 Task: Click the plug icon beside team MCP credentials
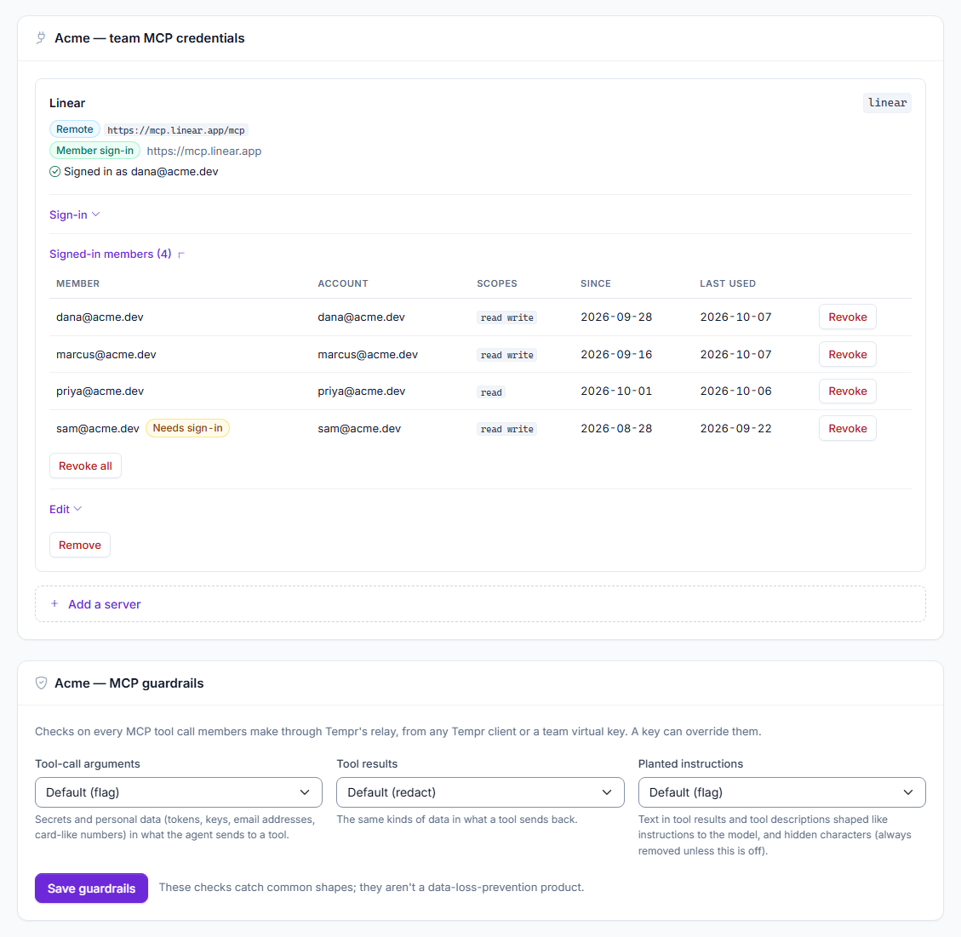point(41,38)
